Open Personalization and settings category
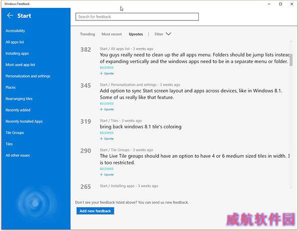 pos(28,76)
